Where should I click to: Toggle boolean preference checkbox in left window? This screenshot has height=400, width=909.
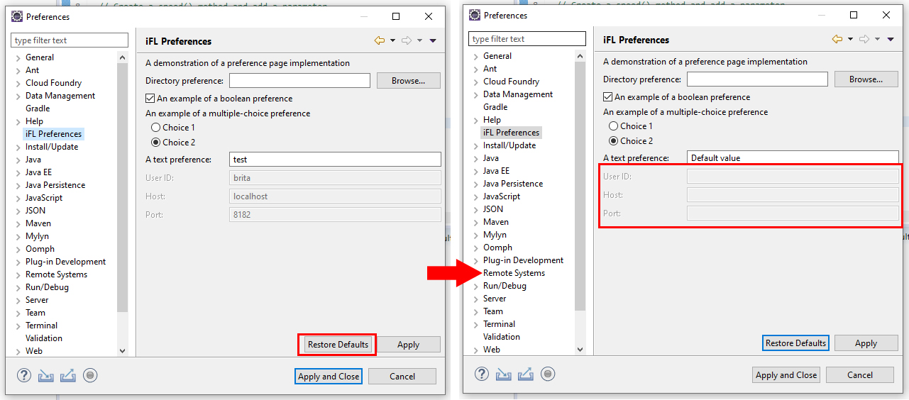pos(150,99)
